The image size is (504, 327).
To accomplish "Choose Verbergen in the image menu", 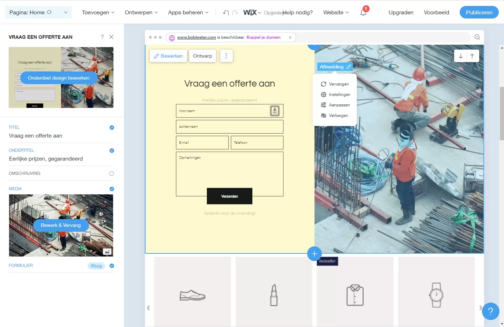I will pyautogui.click(x=334, y=116).
